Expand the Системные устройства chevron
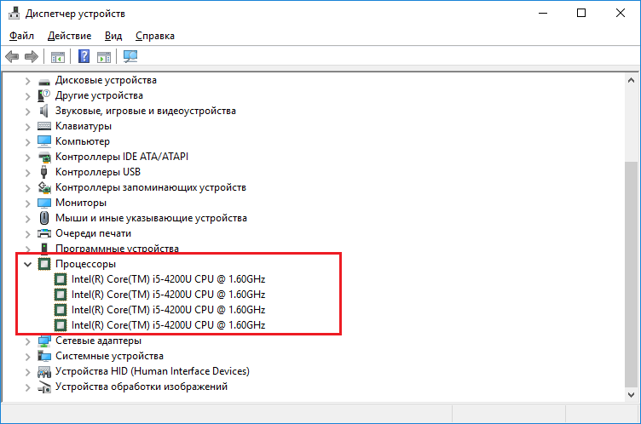Viewport: 641px width, 424px height. (27, 357)
